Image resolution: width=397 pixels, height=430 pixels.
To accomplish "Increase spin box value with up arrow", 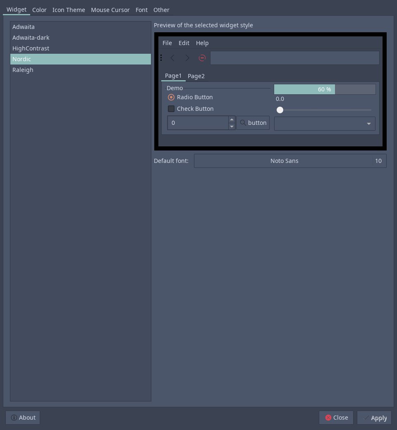I will coord(232,119).
